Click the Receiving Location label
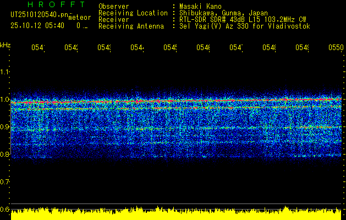The image size is (346, 220). tap(133, 13)
